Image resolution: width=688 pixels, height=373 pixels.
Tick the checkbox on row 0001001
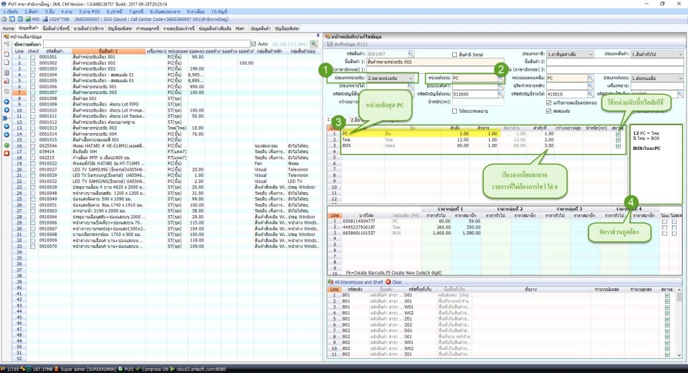tap(33, 57)
